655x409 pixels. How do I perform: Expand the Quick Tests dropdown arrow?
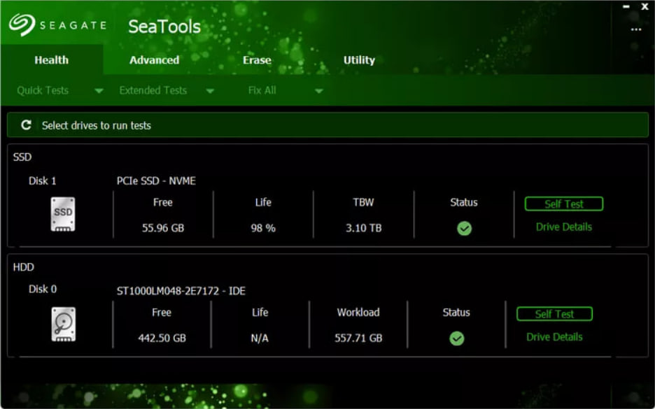(x=99, y=91)
